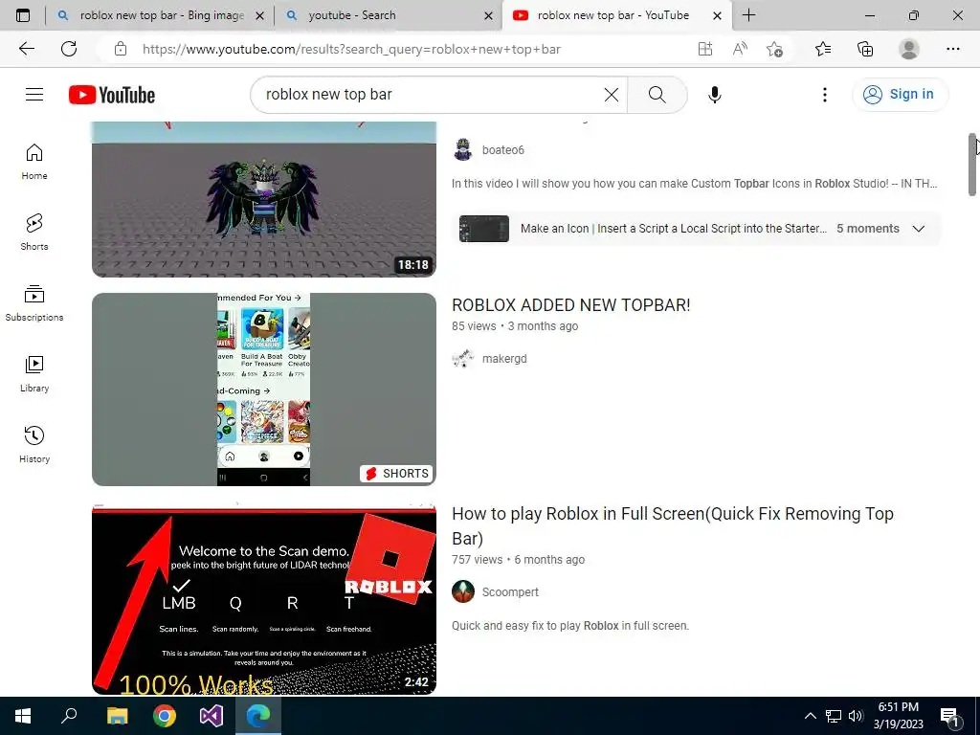Open Edge profile avatar
Image resolution: width=980 pixels, height=735 pixels.
pos(909,49)
